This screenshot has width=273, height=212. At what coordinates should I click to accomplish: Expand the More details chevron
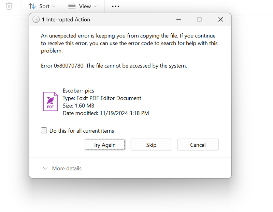point(45,168)
